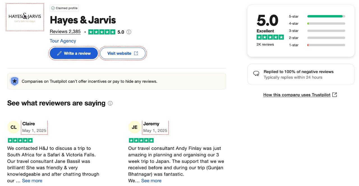The width and height of the screenshot is (359, 186).
Task: Click the shield star icon in notice
Action: 14,81
